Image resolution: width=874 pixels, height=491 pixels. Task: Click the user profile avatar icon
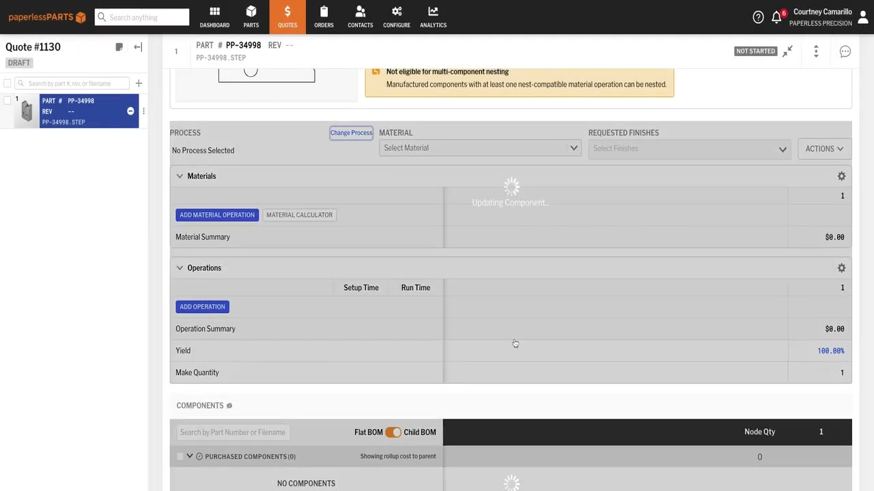[863, 18]
